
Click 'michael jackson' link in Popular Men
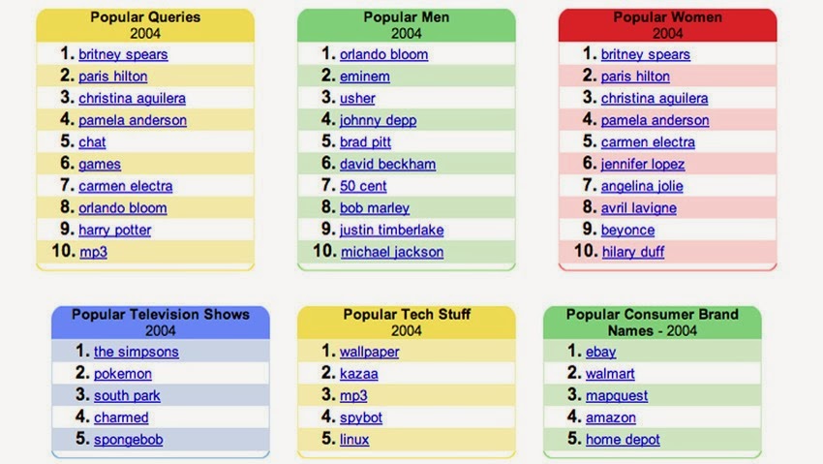pos(391,253)
